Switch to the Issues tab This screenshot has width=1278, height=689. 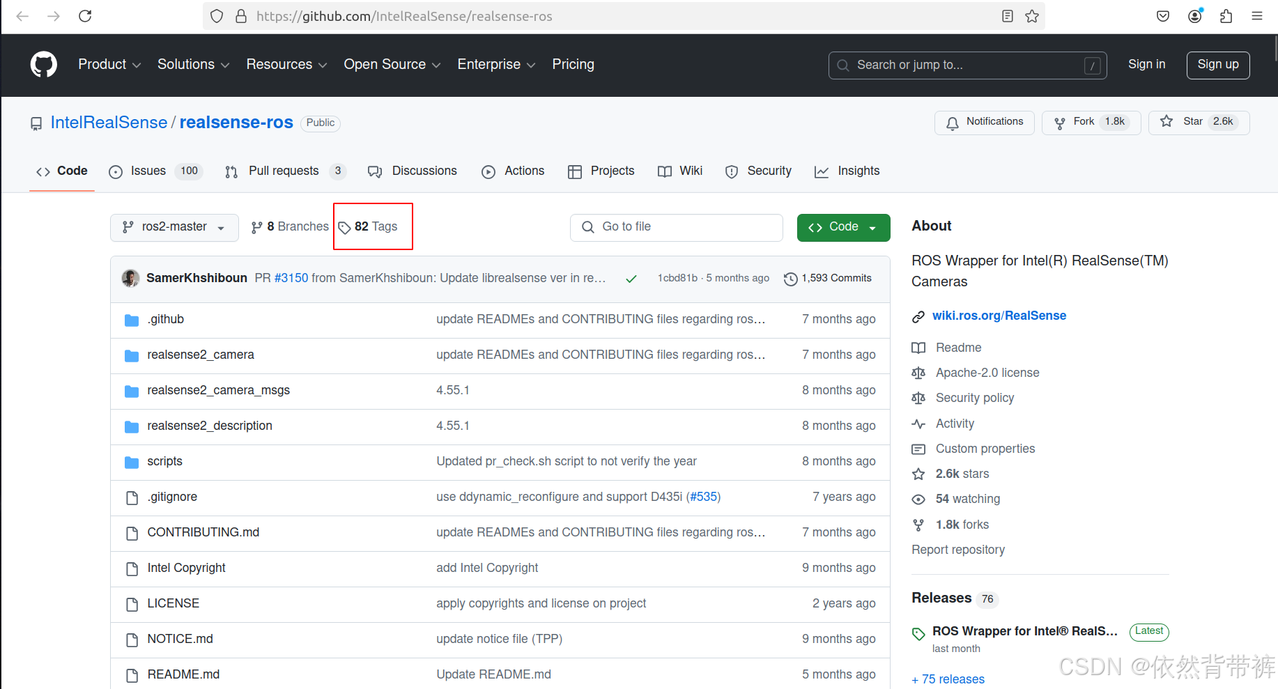[155, 171]
